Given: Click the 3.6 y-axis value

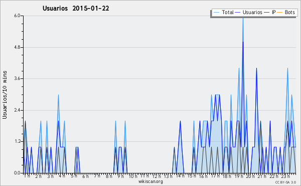Looking at the screenshot, I should point(17,78).
